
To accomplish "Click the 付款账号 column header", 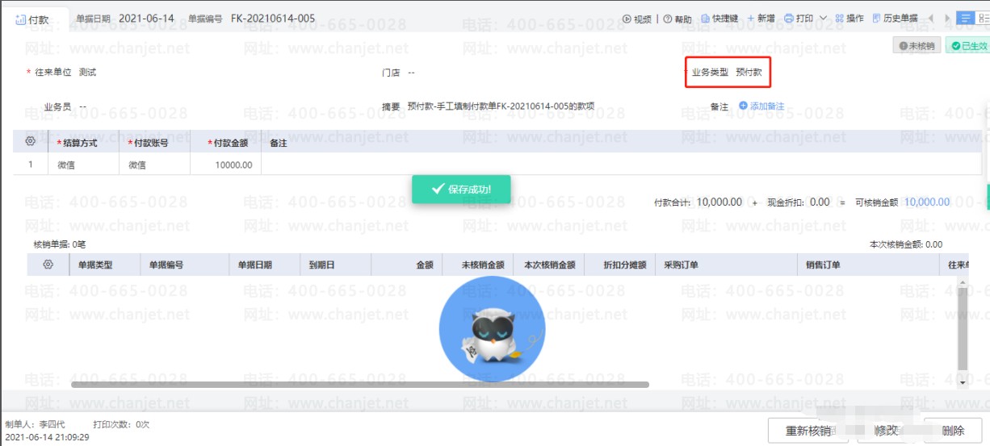I will [154, 143].
